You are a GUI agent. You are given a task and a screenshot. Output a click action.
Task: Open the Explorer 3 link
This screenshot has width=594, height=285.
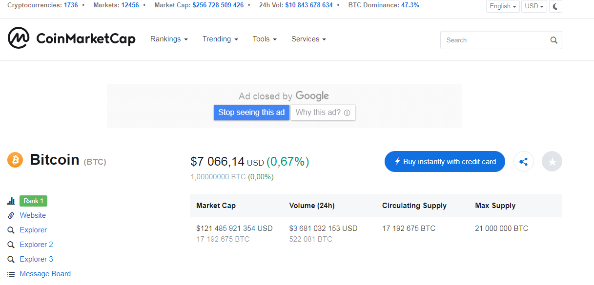36,259
